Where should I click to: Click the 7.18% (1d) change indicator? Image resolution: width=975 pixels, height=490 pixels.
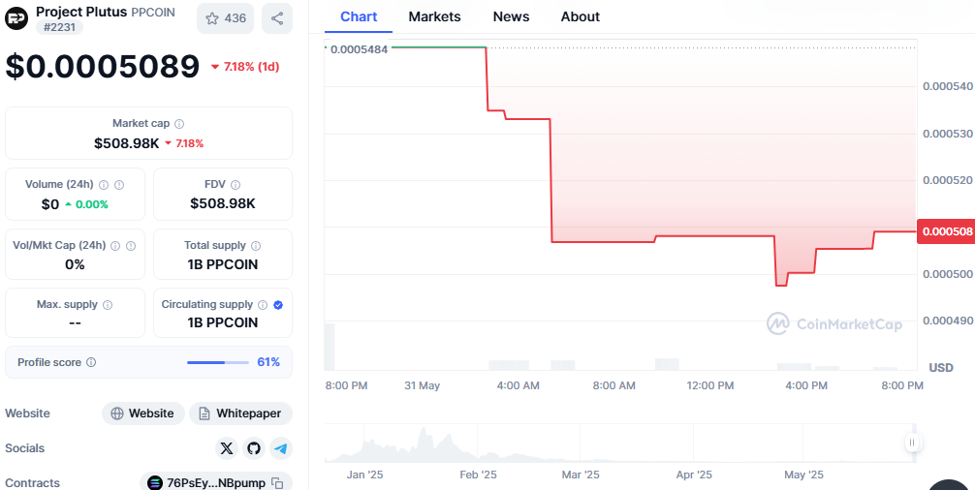tap(245, 67)
